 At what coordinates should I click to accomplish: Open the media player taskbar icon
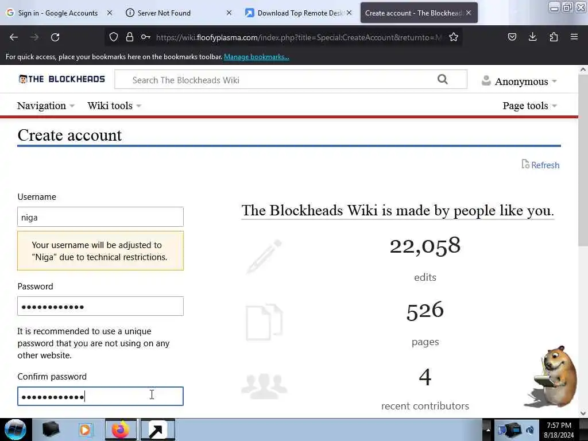pyautogui.click(x=85, y=430)
